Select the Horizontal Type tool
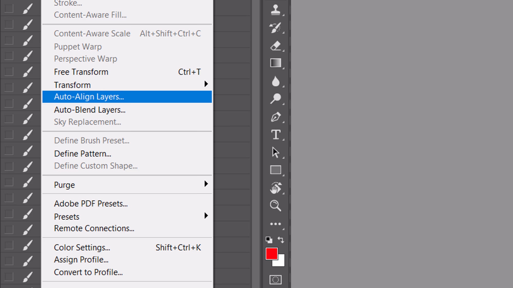Screen dimensions: 513x288 pos(275,135)
